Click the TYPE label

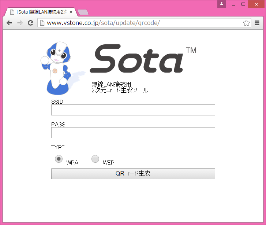[x=58, y=147]
